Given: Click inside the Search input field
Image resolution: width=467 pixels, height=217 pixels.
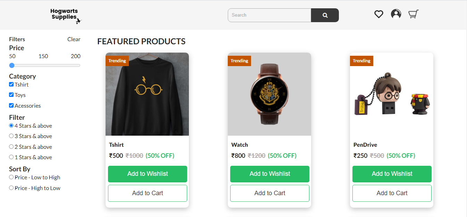Looking at the screenshot, I should pos(269,15).
